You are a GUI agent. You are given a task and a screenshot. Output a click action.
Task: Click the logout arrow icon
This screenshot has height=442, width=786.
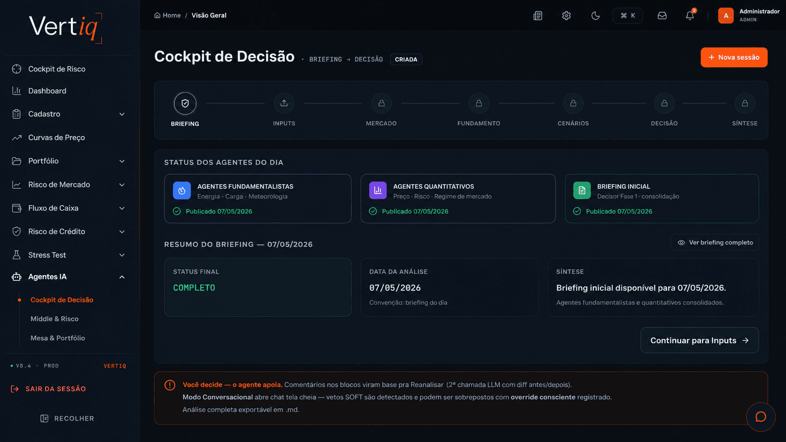point(15,389)
